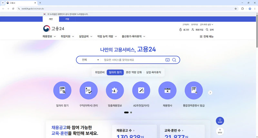Open the 고객센터 link

(x=186, y=25)
